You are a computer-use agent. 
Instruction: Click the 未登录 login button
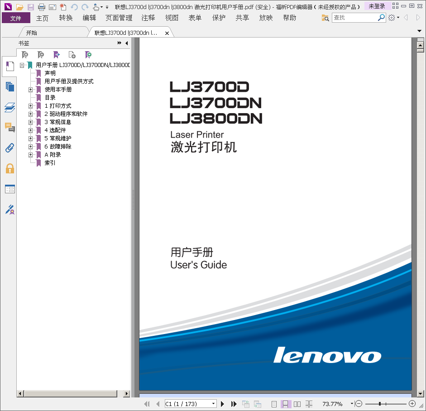coord(377,6)
